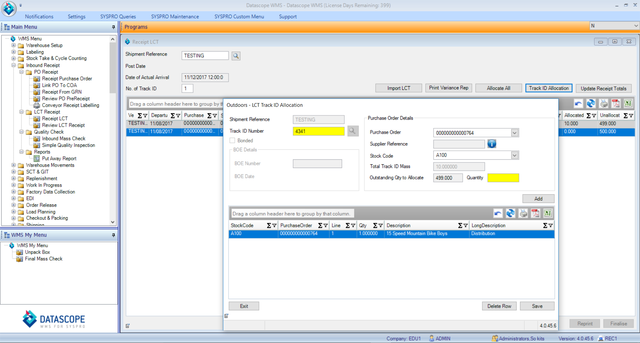
Task: Open the SYSPRO Queries menu
Action: point(118,16)
